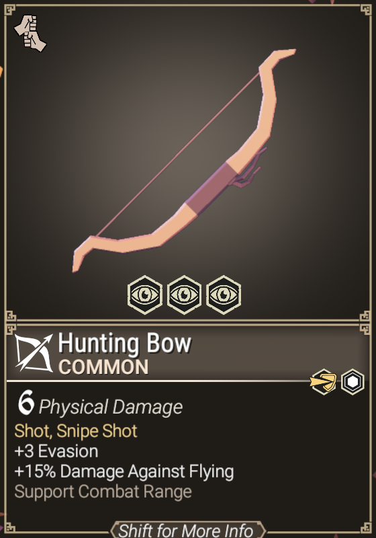376x538 pixels.
Task: Click the 6 Physical Damage stat
Action: (100, 404)
